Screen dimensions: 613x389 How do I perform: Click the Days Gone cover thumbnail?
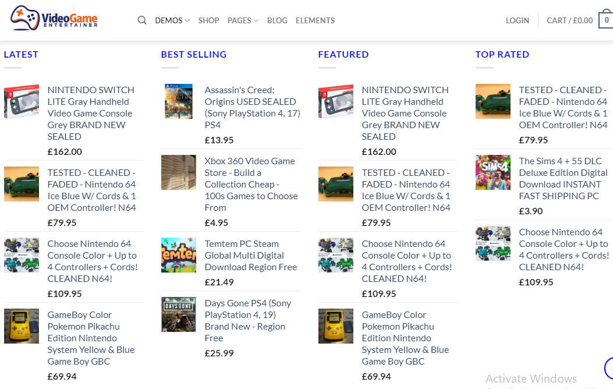tap(179, 314)
